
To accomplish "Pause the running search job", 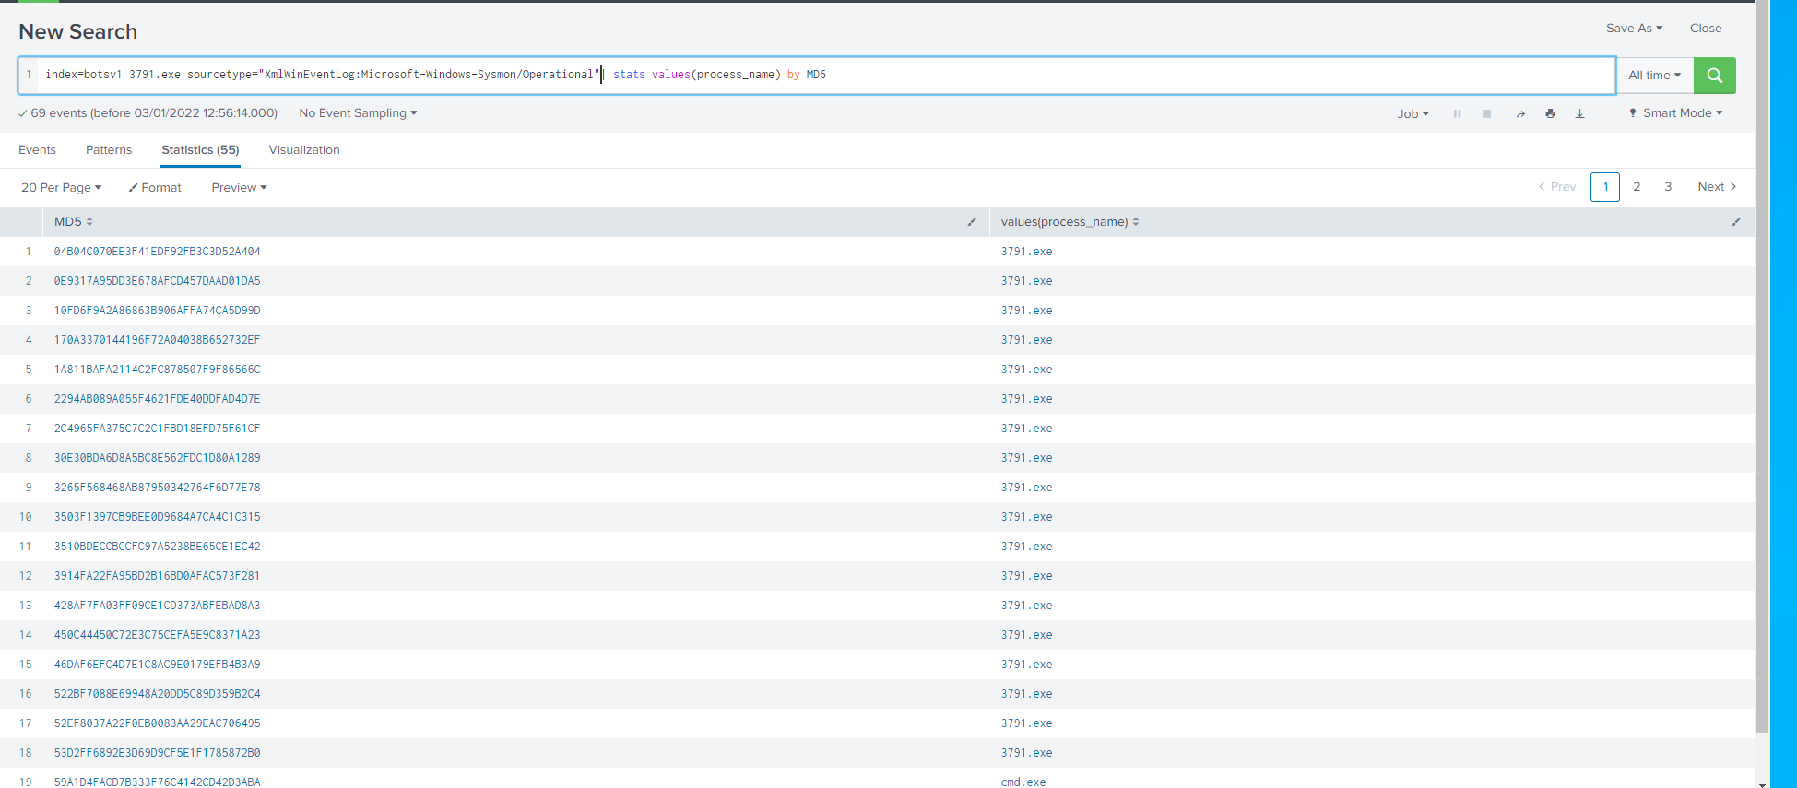I will click(x=1457, y=113).
